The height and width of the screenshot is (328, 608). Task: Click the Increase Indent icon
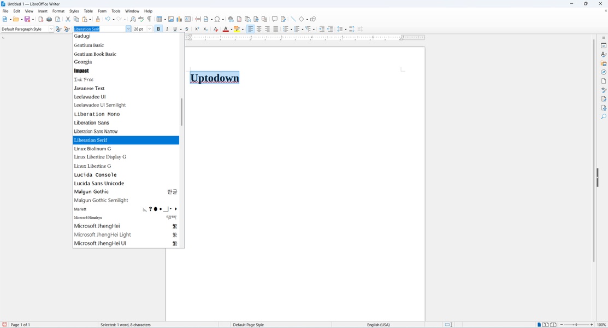click(x=321, y=29)
